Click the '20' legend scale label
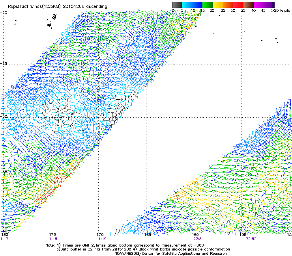The height and width of the screenshot is (256, 292). (x=212, y=11)
